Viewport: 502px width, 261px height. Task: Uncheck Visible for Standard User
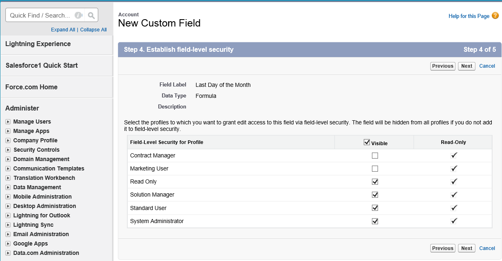(x=375, y=208)
